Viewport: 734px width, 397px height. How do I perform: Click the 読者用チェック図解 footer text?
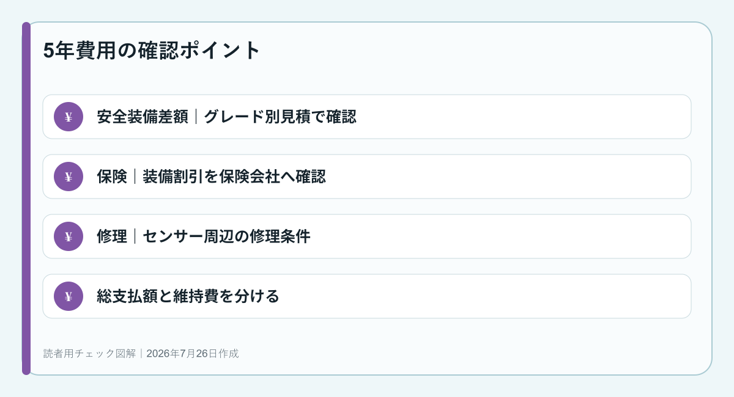(x=90, y=353)
